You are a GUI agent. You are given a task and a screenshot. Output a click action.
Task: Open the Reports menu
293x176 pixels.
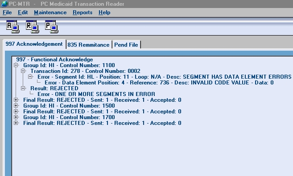[83, 12]
